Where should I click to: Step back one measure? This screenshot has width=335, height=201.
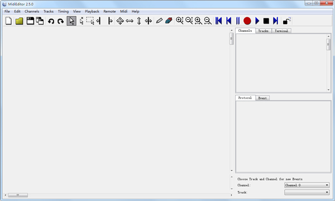[x=228, y=21]
